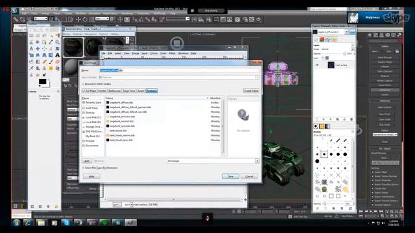Open Utilities dropdown in MAXScript rollout

coord(385,135)
